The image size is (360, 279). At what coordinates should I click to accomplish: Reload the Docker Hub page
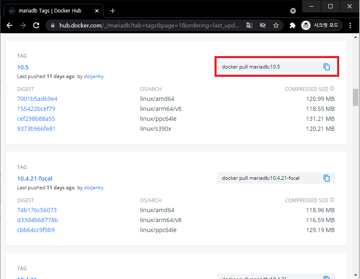pyautogui.click(x=36, y=25)
